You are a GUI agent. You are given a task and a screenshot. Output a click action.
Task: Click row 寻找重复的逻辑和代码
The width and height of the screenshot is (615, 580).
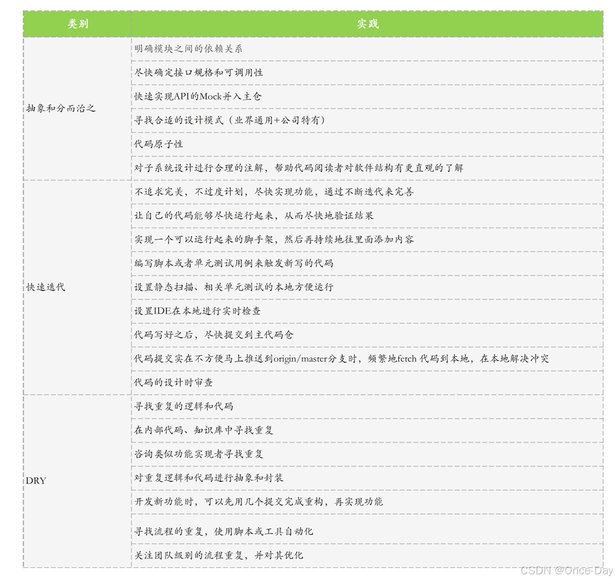367,406
